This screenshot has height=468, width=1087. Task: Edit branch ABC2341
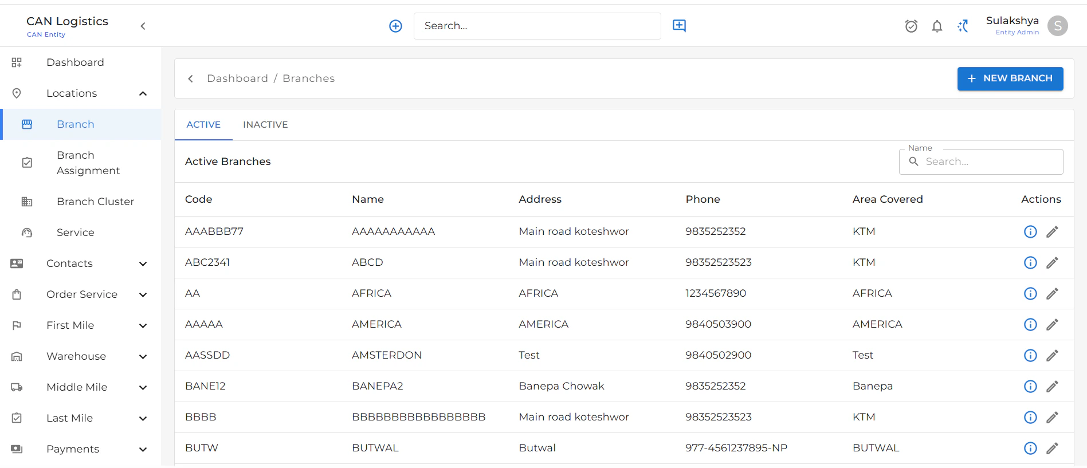[x=1052, y=262]
